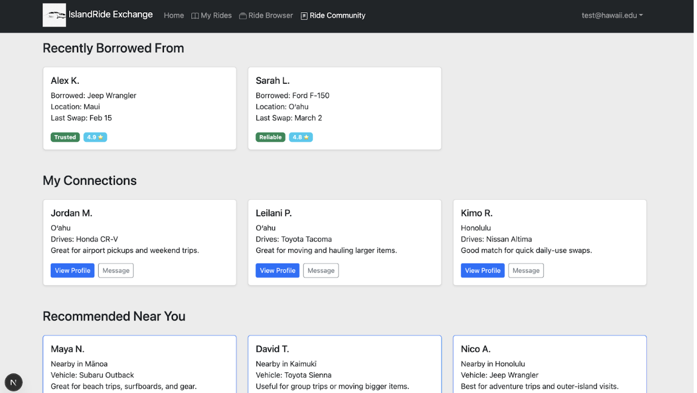Message Leilani P. from My Connections

click(321, 270)
